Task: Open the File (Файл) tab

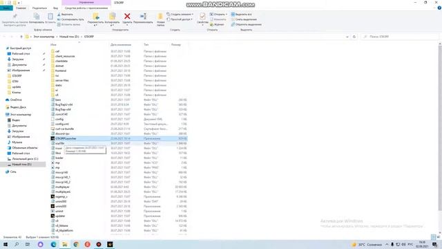Action: coord(6,8)
